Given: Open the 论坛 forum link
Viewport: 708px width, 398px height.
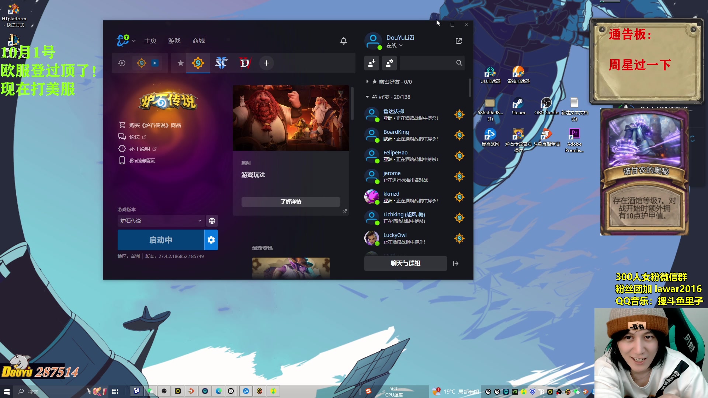Looking at the screenshot, I should [x=132, y=137].
